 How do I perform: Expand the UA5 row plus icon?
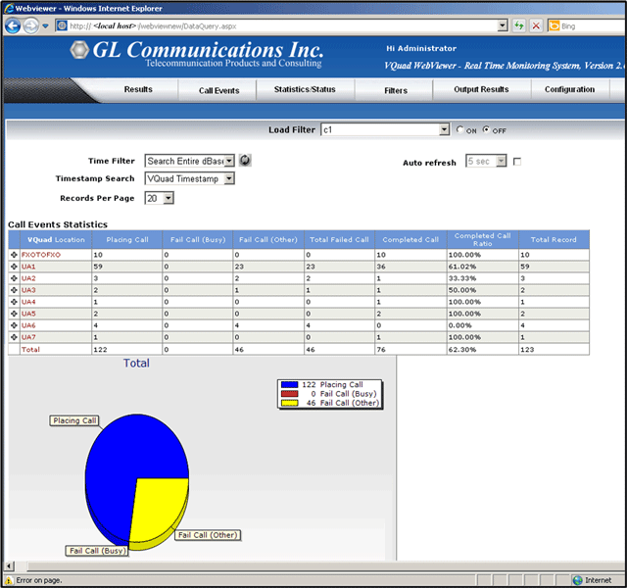pos(14,314)
